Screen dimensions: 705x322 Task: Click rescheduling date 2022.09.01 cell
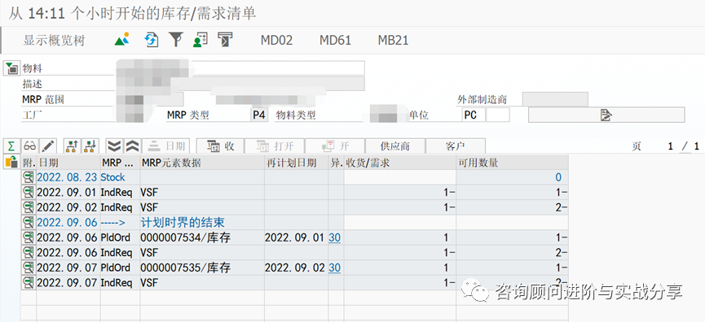[296, 237]
